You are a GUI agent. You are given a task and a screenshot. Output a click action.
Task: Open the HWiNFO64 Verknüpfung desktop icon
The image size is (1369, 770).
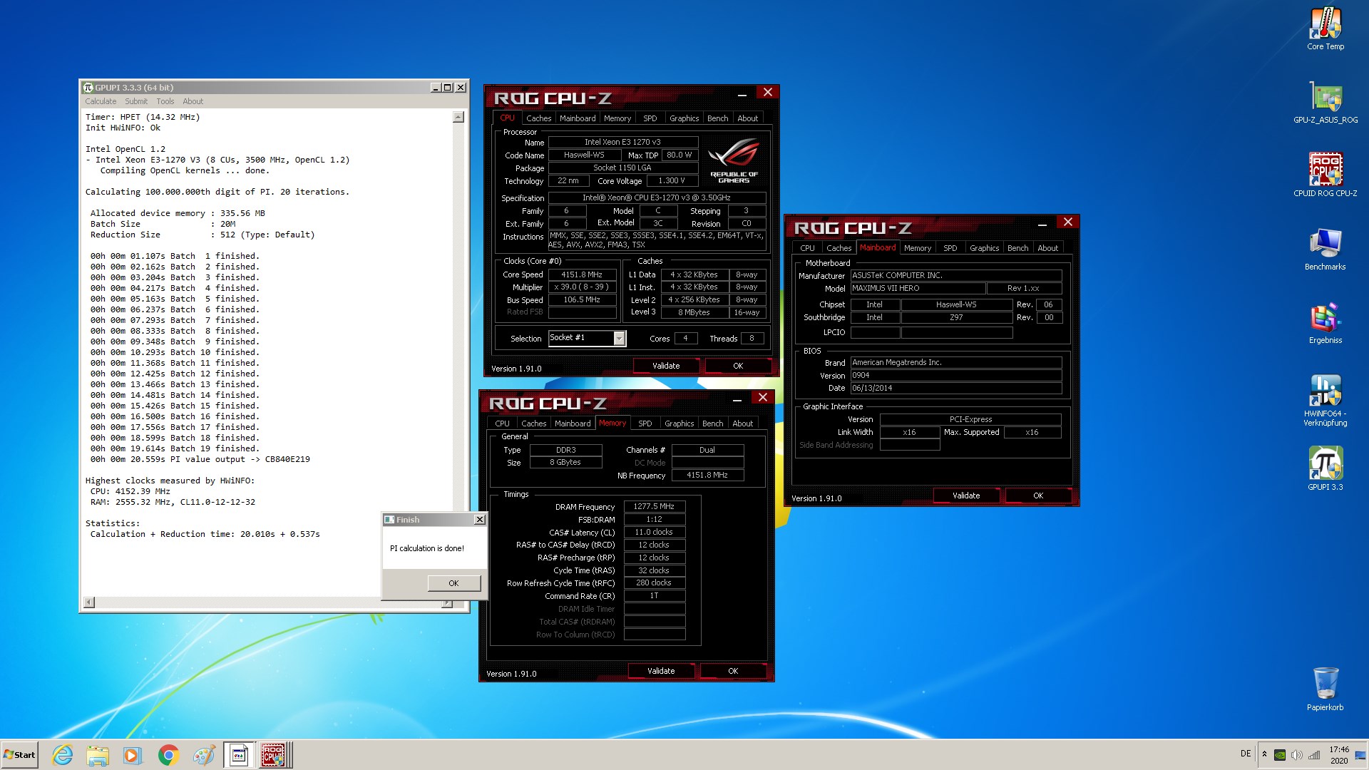coord(1325,400)
